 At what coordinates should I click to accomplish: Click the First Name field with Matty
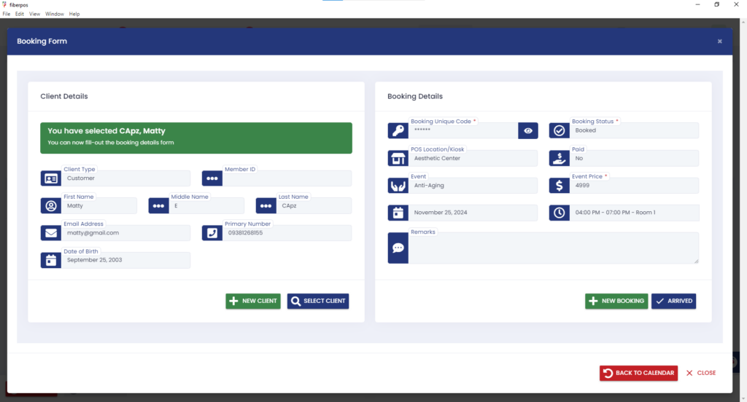tap(99, 206)
